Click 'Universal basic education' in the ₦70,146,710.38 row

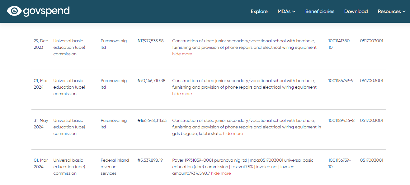coord(69,87)
